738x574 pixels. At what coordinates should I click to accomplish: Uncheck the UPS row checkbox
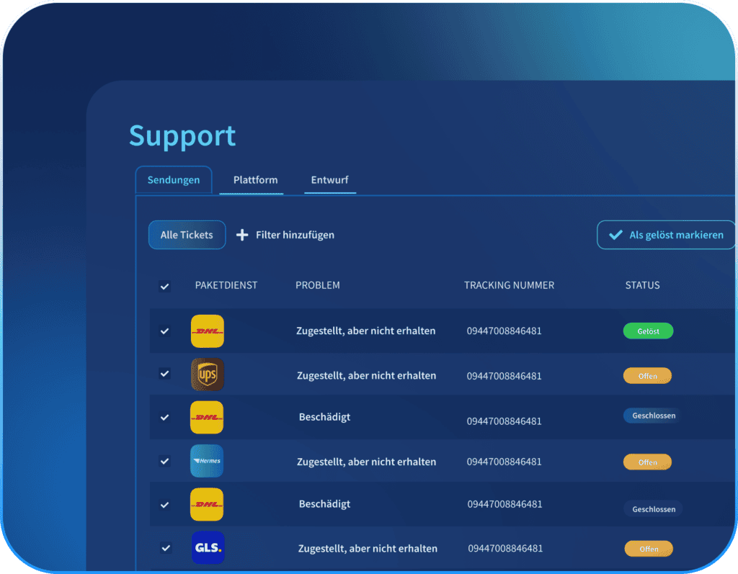tap(164, 374)
